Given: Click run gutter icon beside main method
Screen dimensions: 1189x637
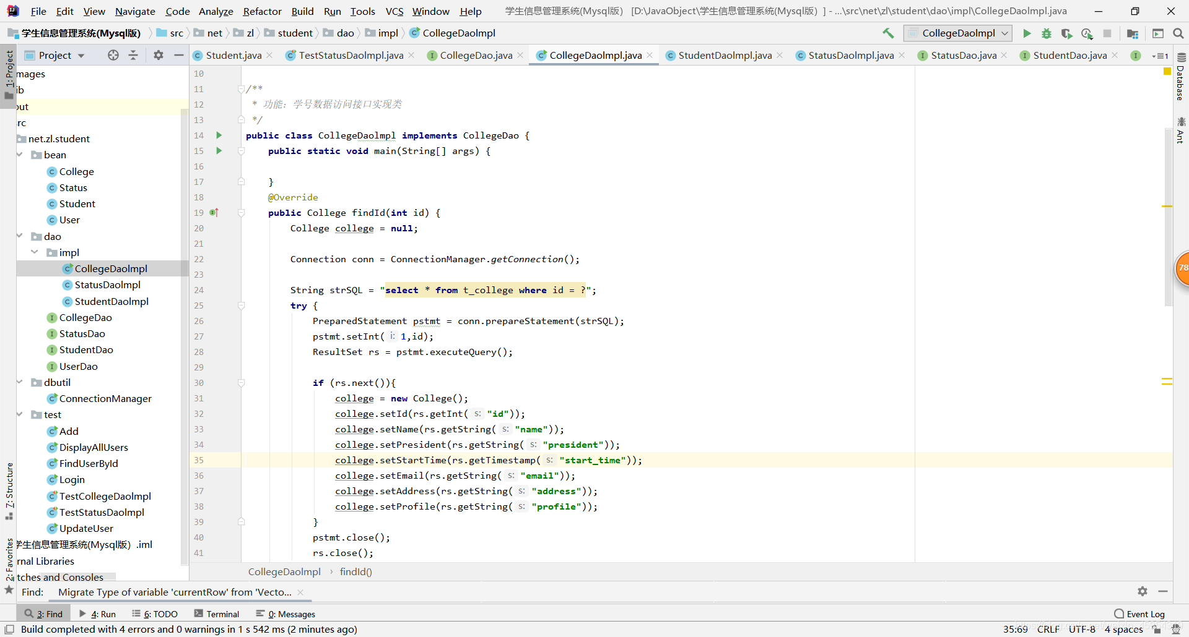Looking at the screenshot, I should point(219,150).
